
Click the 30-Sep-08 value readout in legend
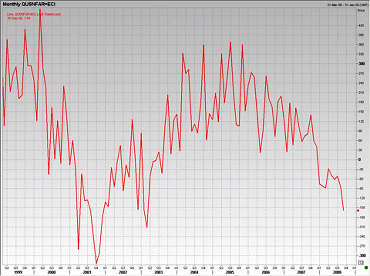click(19, 18)
